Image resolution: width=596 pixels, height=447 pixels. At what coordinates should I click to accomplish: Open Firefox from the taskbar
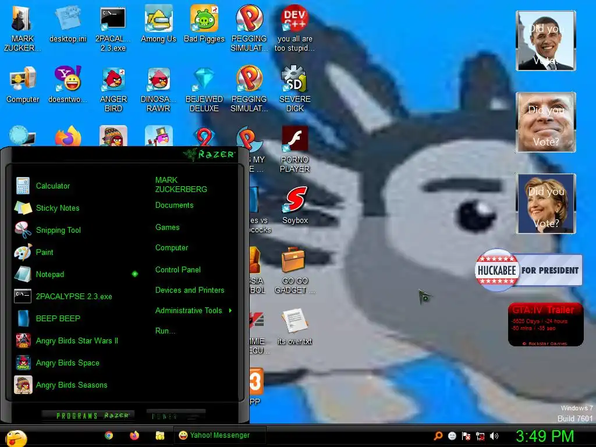pos(134,435)
